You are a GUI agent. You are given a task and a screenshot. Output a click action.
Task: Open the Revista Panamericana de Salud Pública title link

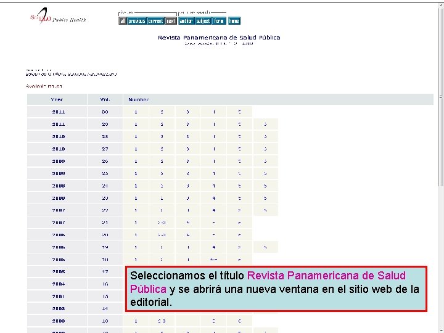pos(219,38)
